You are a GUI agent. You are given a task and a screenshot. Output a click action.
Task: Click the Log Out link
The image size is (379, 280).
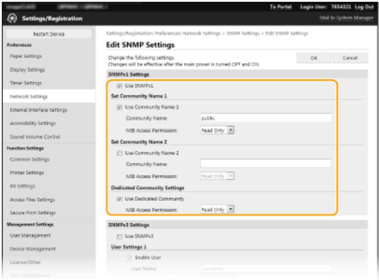pos(364,7)
